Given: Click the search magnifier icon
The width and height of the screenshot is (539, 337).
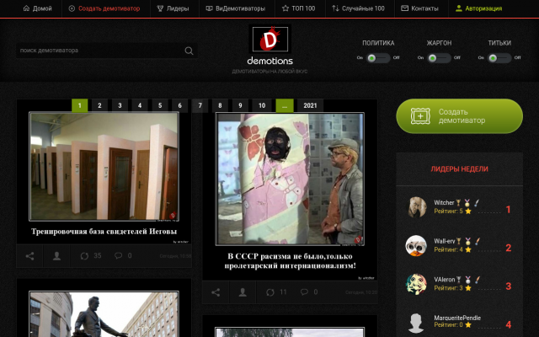Looking at the screenshot, I should tap(189, 51).
